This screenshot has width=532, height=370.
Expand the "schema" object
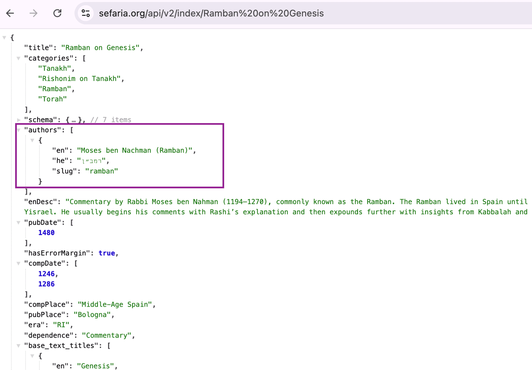[18, 120]
